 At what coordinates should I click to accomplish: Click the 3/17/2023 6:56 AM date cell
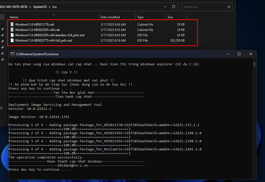click(113, 25)
